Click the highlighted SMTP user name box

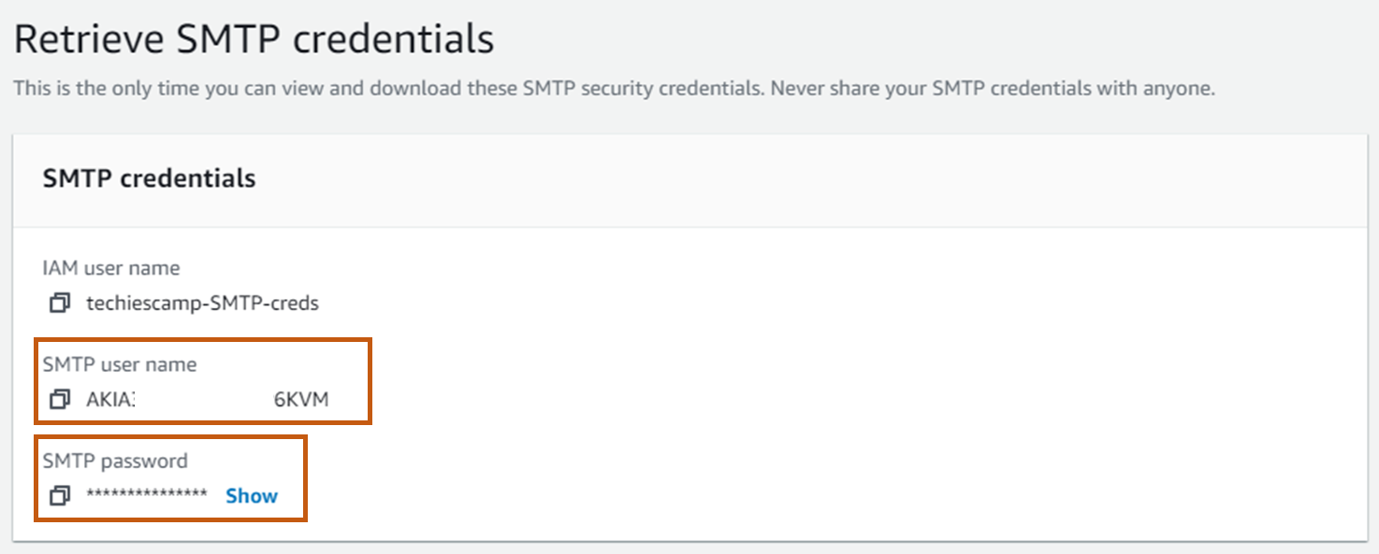pos(203,380)
